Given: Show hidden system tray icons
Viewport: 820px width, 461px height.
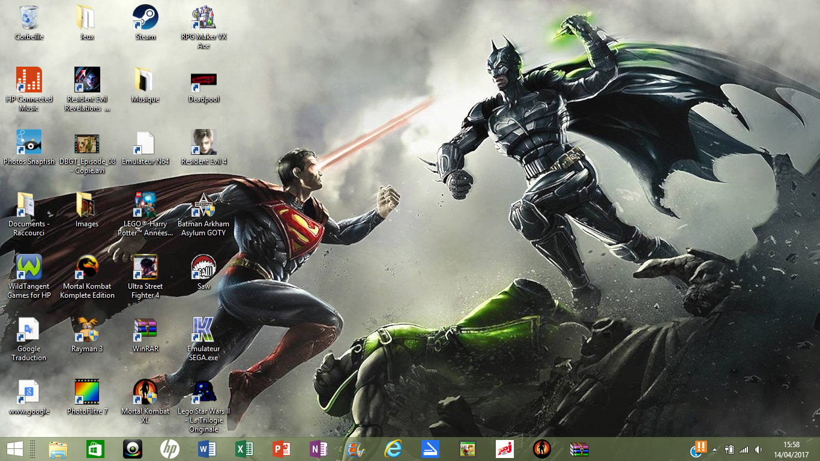Looking at the screenshot, I should tap(714, 449).
